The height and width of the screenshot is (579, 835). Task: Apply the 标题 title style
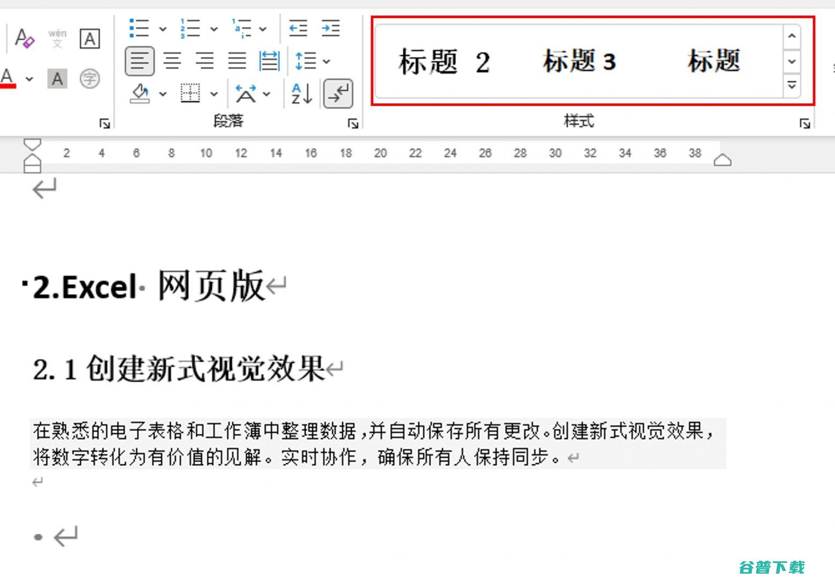[x=714, y=61]
